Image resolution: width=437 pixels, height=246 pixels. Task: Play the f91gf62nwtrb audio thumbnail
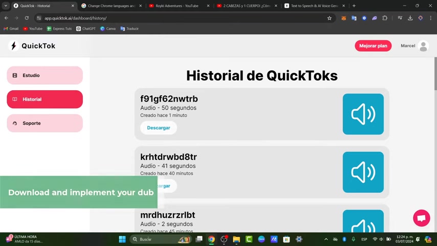tap(363, 114)
